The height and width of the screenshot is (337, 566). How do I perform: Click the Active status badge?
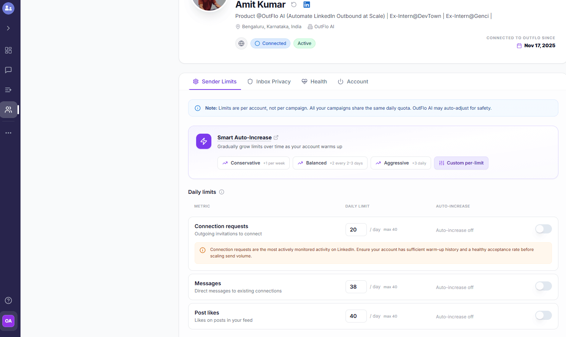pos(304,43)
